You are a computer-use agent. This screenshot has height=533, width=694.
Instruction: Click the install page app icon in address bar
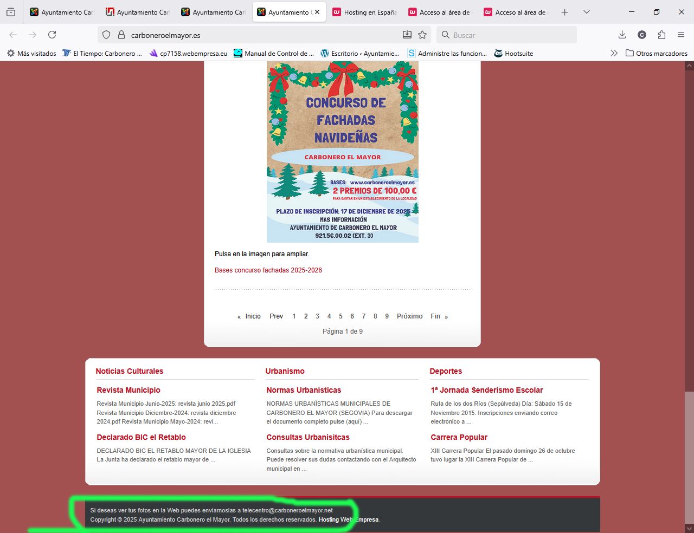407,35
